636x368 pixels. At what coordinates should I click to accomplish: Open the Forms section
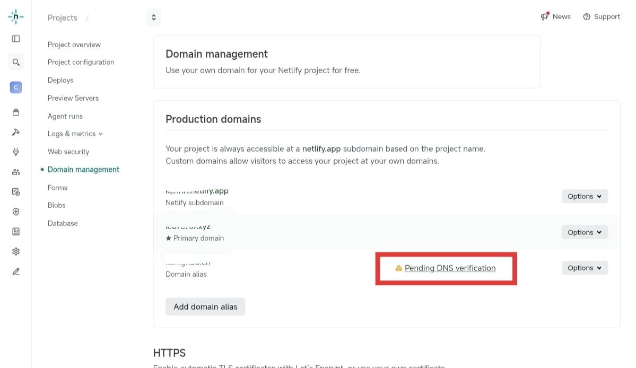click(x=58, y=188)
